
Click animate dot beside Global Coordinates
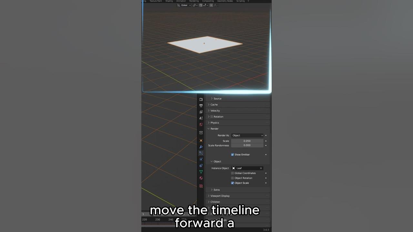(266, 173)
